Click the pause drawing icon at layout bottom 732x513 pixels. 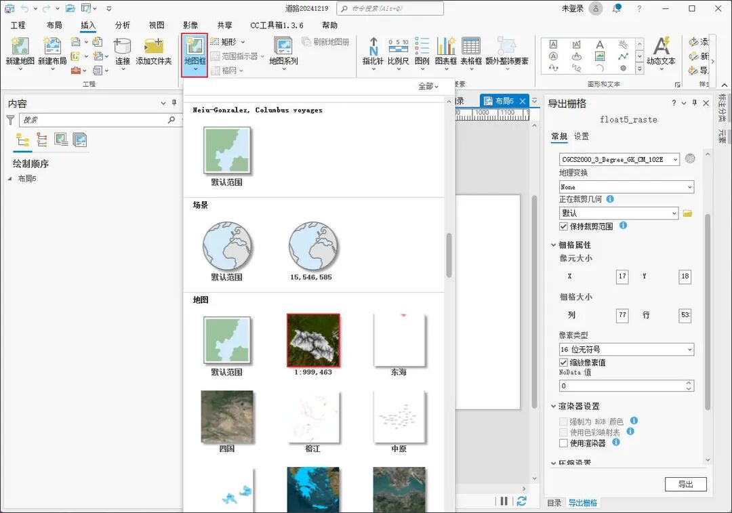point(504,501)
